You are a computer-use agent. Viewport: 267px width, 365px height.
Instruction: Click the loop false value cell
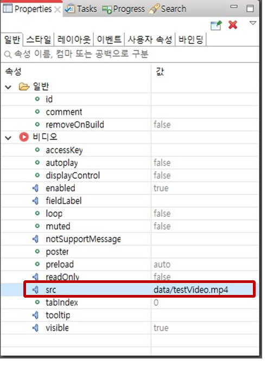(205, 213)
